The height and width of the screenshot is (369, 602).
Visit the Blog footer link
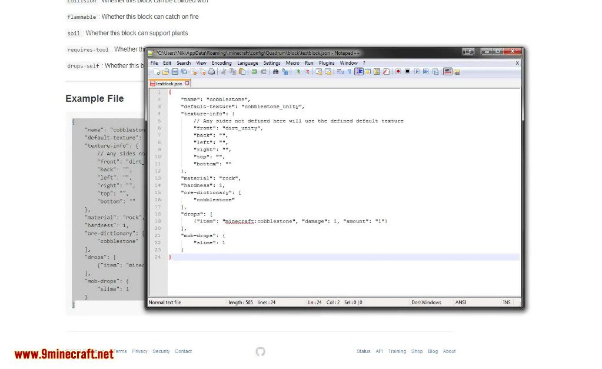point(433,351)
